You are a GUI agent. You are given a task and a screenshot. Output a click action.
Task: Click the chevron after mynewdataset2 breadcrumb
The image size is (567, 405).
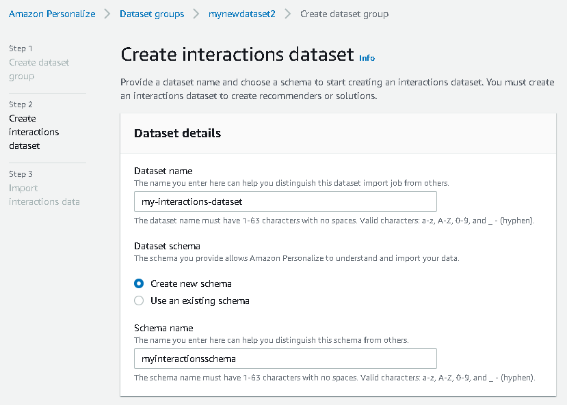pos(288,14)
